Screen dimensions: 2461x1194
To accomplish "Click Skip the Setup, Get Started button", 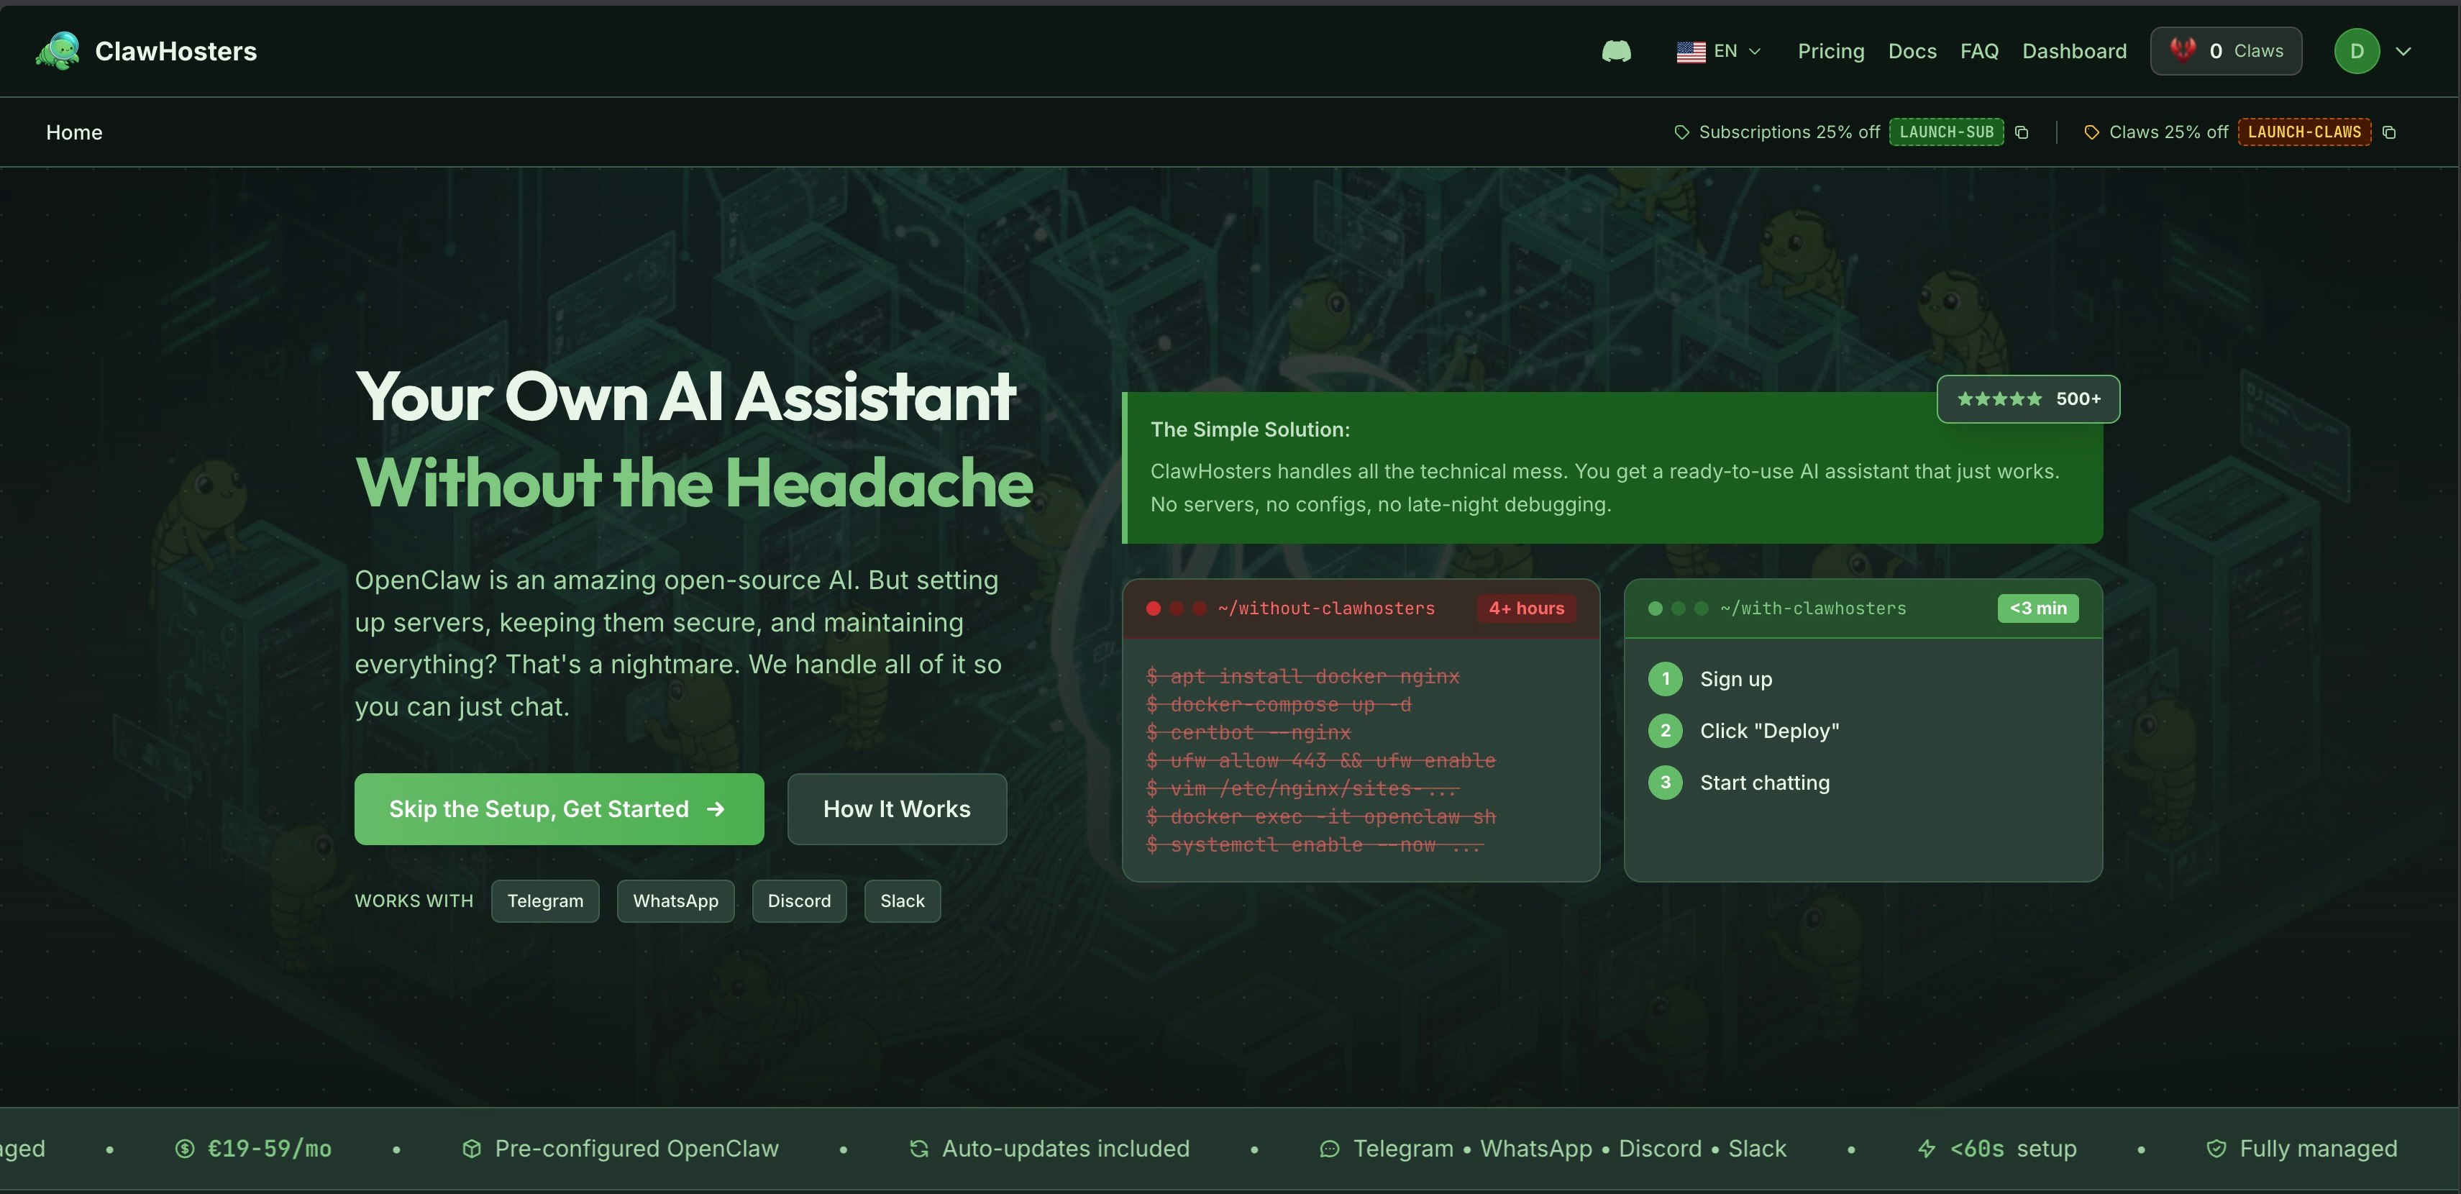I will [x=559, y=809].
